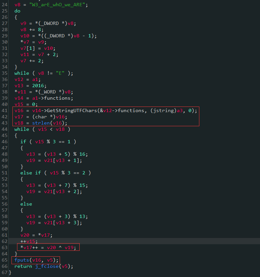Select the constant 2016 on line 37
Screen dimensions: 260x277
[38, 86]
